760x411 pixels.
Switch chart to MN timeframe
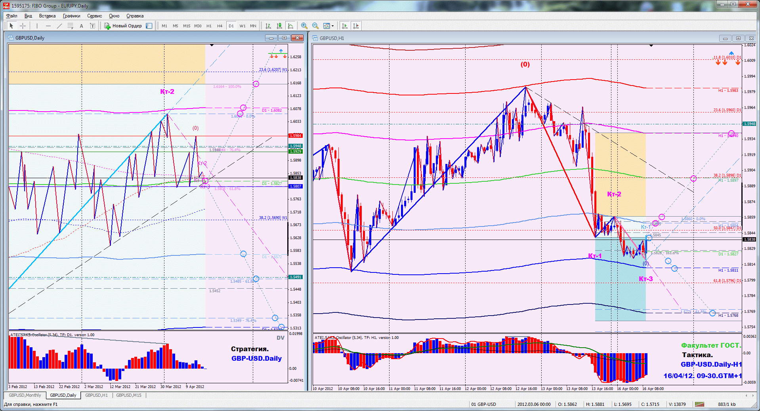pyautogui.click(x=253, y=26)
